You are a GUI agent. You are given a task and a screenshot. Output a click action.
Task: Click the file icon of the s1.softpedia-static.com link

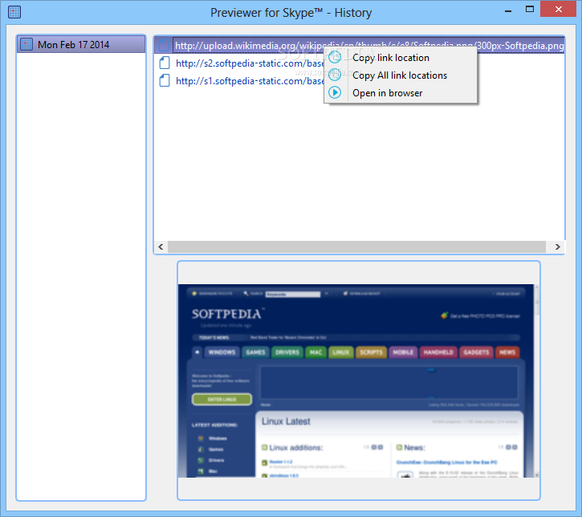165,80
